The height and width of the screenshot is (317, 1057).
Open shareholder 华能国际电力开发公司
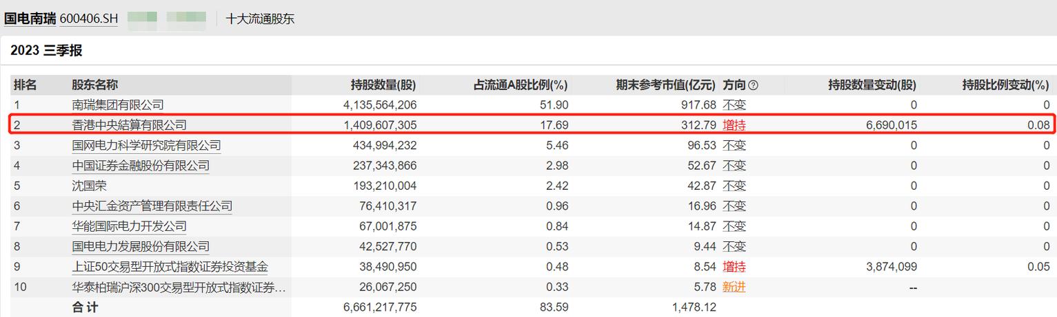coord(130,226)
